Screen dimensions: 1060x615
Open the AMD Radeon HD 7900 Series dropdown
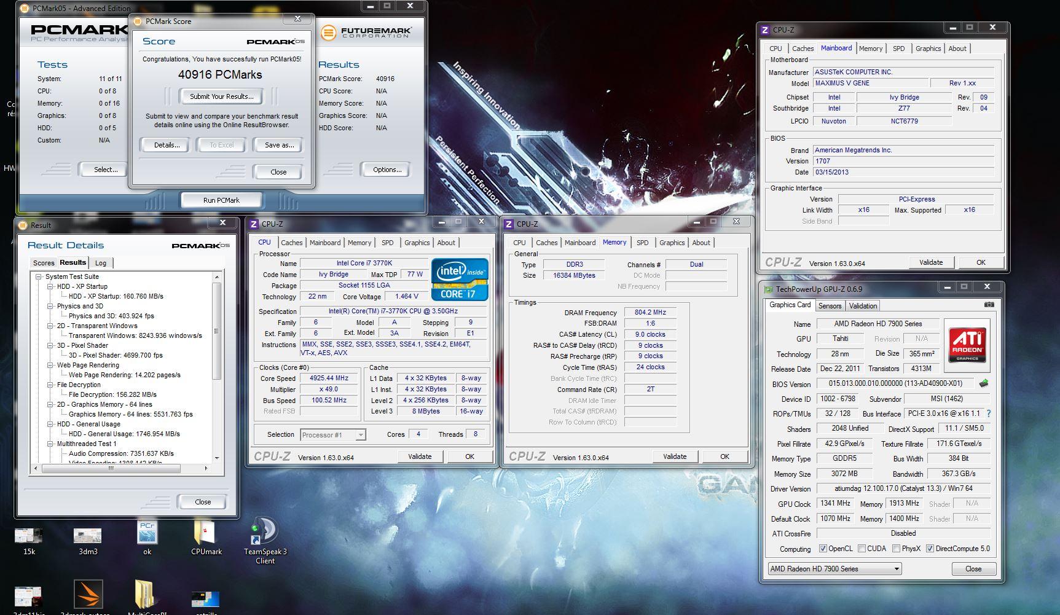coord(834,569)
